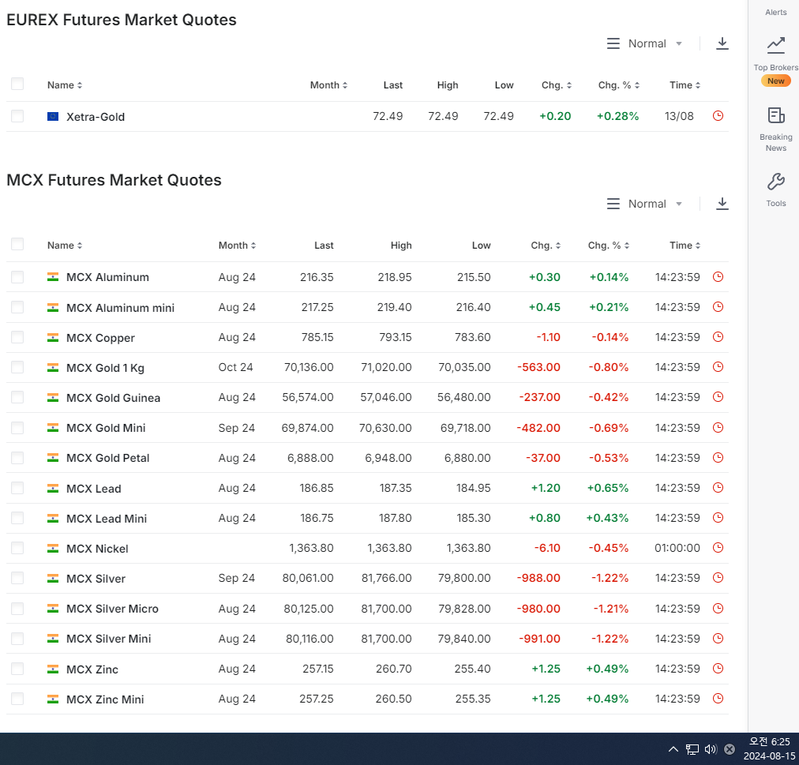The image size is (799, 765).
Task: Open MCX Gold Guinea quote link
Action: point(113,398)
